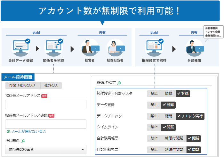This screenshot has height=157, width=224.
Task: Select the 経営者 person illustration
Action: point(90,48)
